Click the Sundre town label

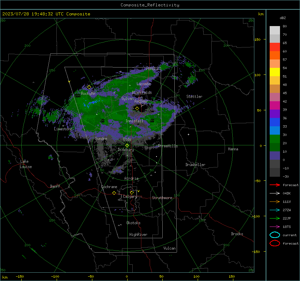click(101, 138)
